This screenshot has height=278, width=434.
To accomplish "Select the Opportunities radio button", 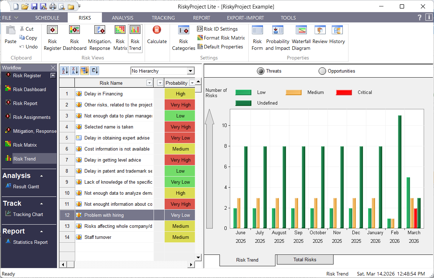I will tap(322, 71).
